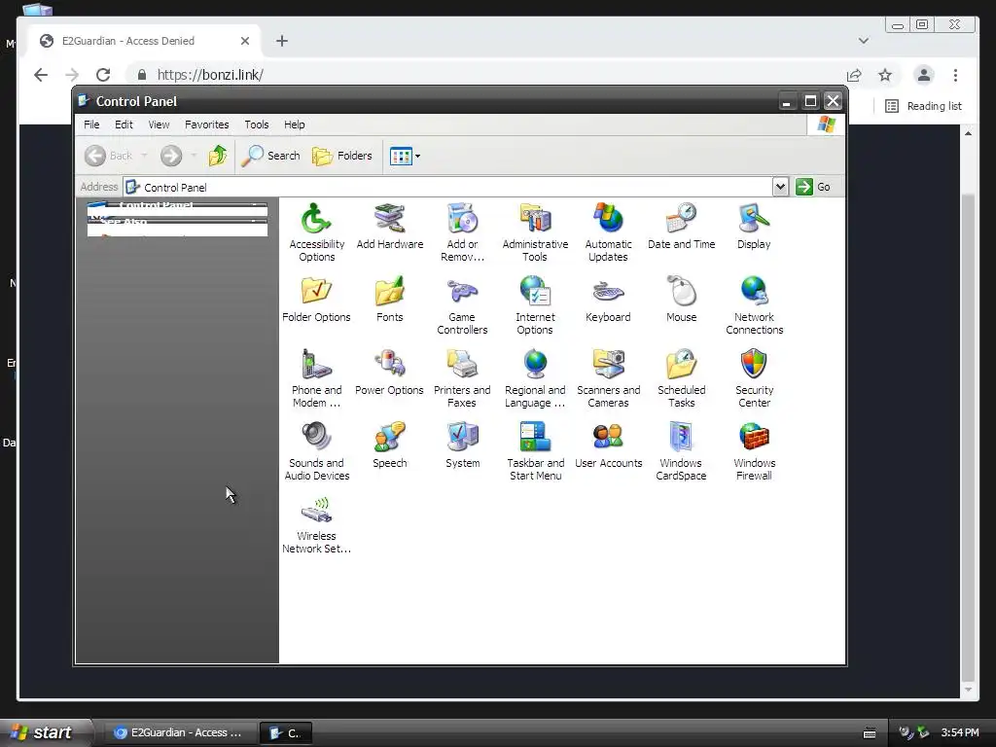Open the Chrome tab search chevron
The image size is (996, 747).
[x=864, y=41]
